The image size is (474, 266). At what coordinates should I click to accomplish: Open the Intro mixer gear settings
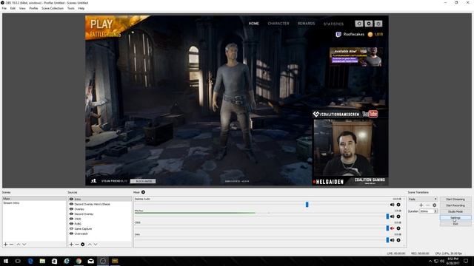point(398,240)
